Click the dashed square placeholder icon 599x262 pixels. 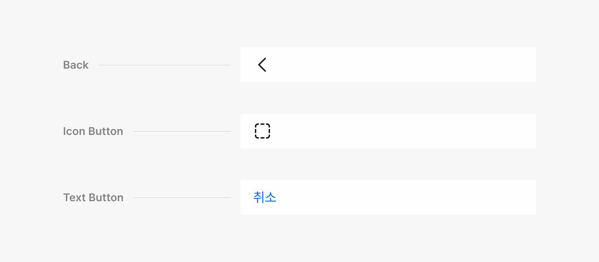262,131
